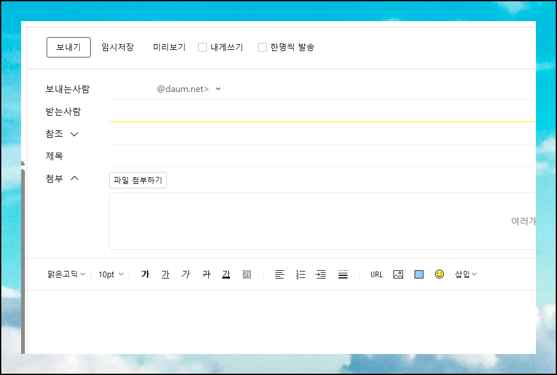The image size is (557, 375).
Task: Open the blue background box tool
Action: (419, 275)
